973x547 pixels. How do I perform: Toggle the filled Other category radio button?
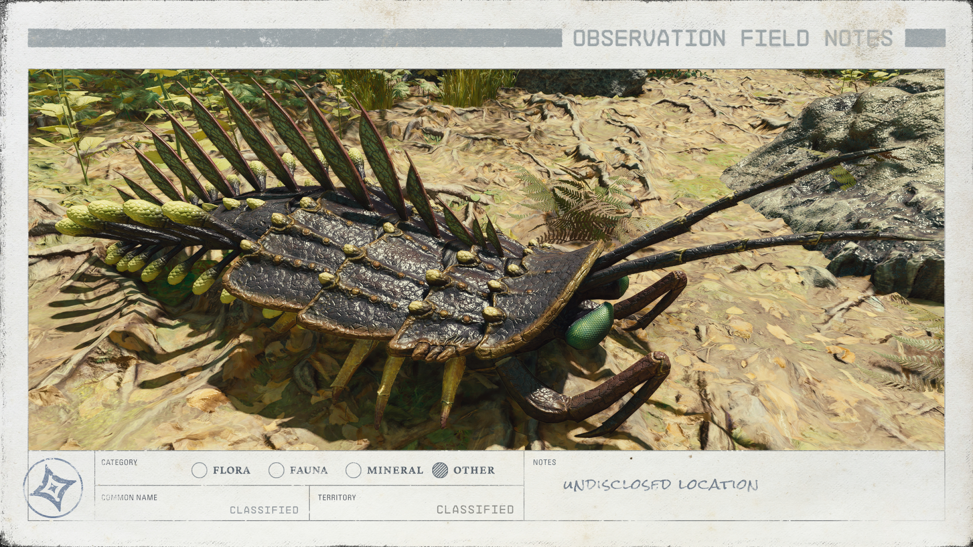tap(440, 470)
